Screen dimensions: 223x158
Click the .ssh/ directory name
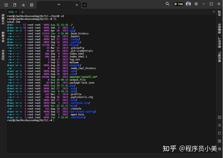tap(73, 100)
